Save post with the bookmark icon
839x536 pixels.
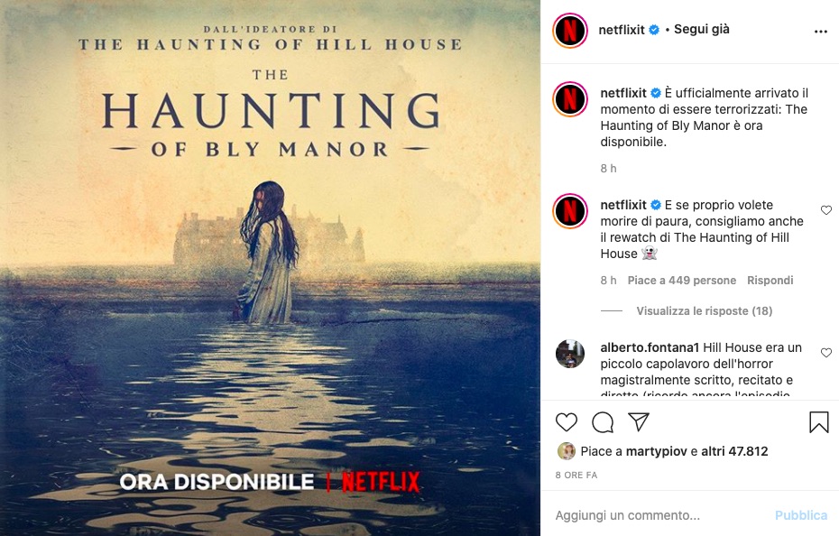coord(818,422)
